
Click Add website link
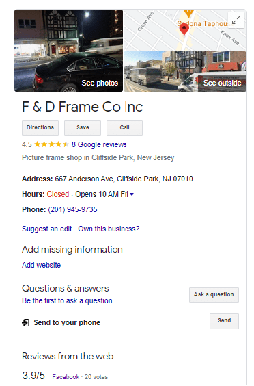click(41, 265)
